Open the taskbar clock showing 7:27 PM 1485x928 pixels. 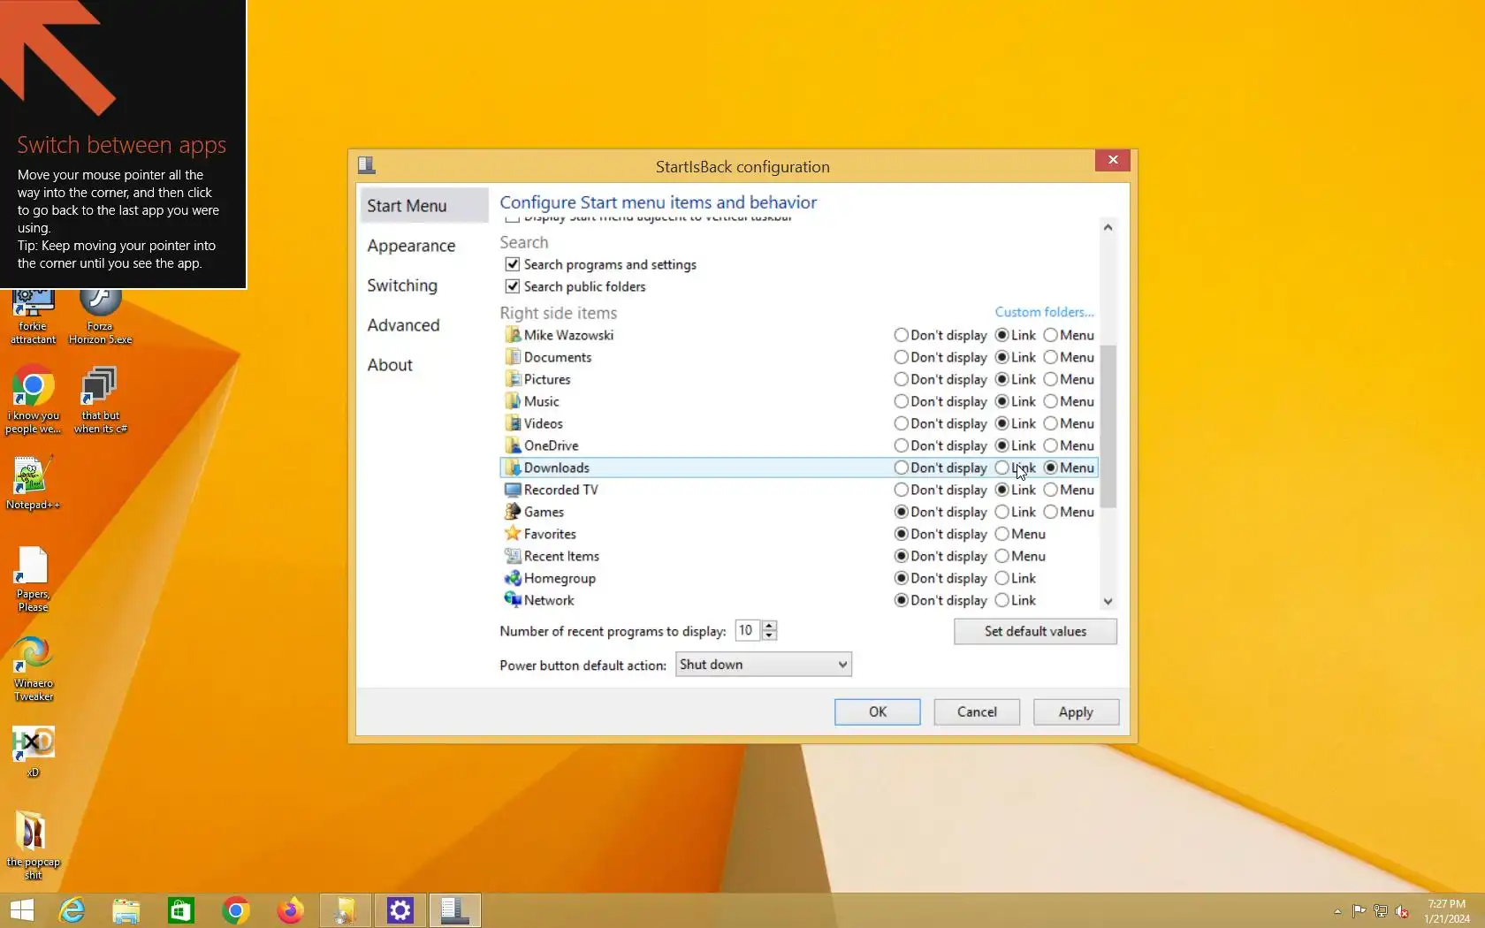coord(1447,911)
